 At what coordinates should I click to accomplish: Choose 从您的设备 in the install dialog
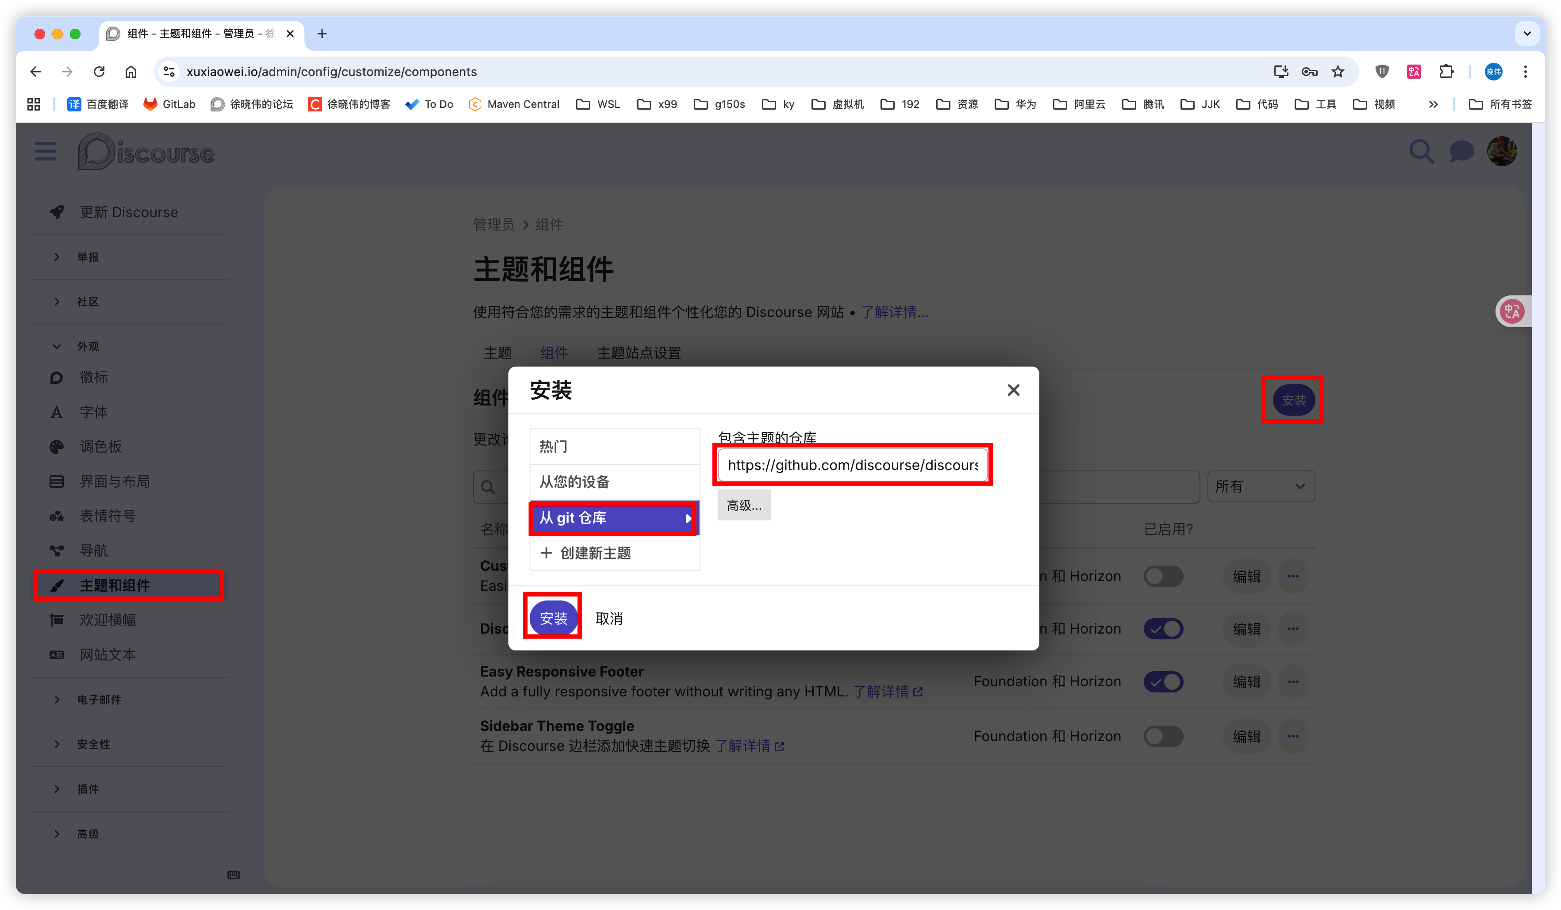tap(614, 482)
